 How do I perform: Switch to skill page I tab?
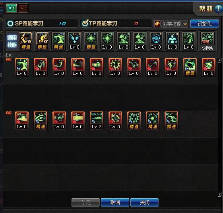click(x=12, y=8)
